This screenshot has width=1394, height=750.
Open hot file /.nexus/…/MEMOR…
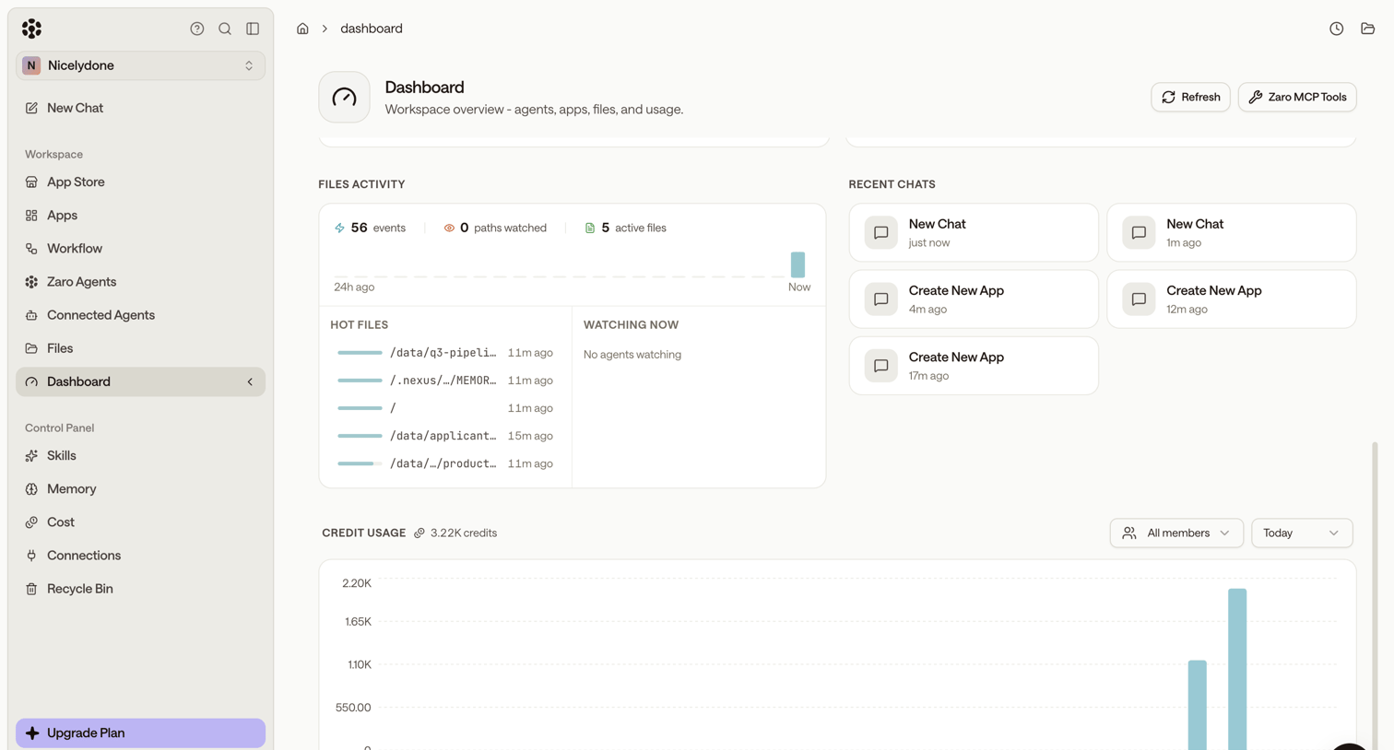(x=445, y=381)
